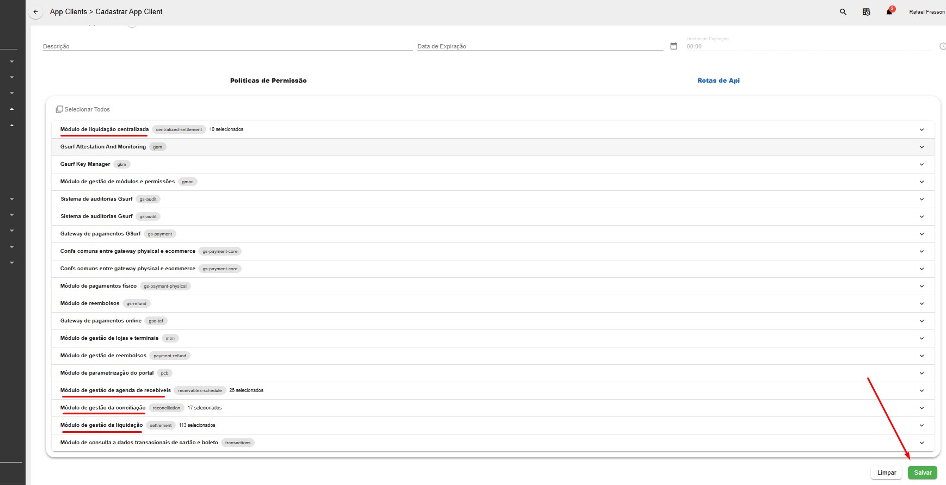Check the Selecionar Todos checkbox
This screenshot has width=946, height=485.
click(x=59, y=109)
